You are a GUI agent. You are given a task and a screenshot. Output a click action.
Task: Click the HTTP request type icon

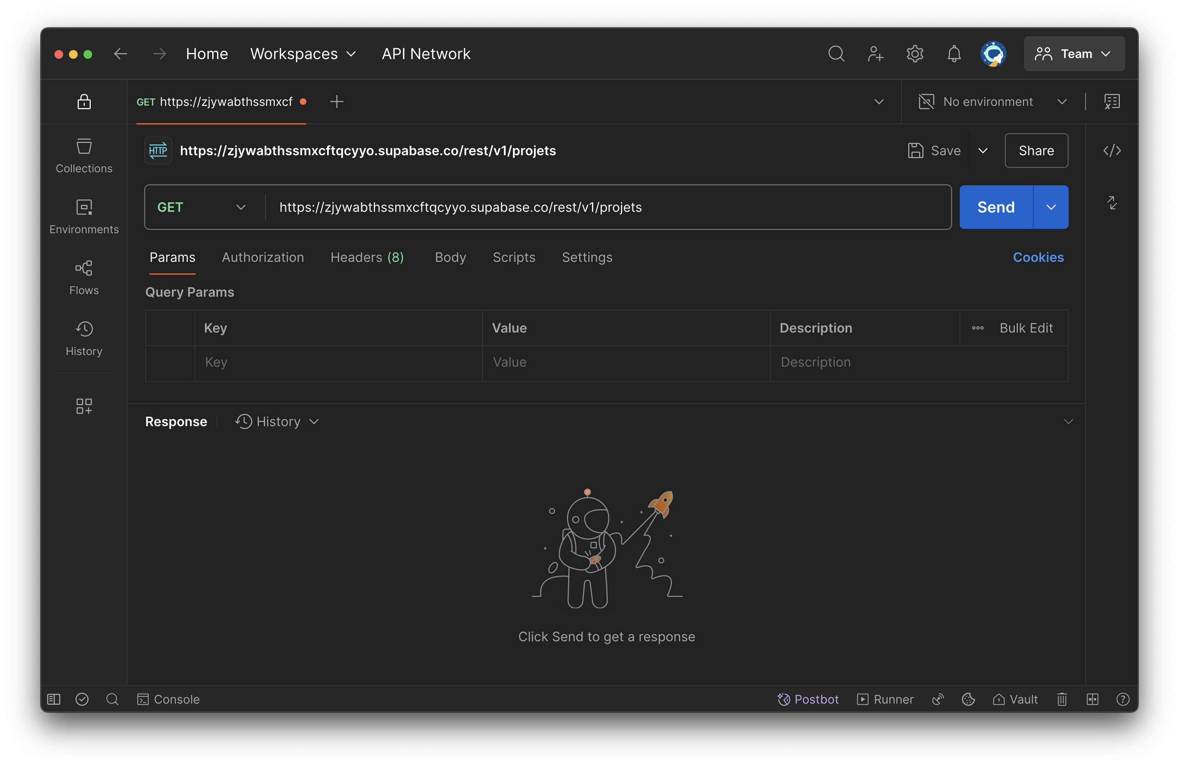tap(158, 151)
